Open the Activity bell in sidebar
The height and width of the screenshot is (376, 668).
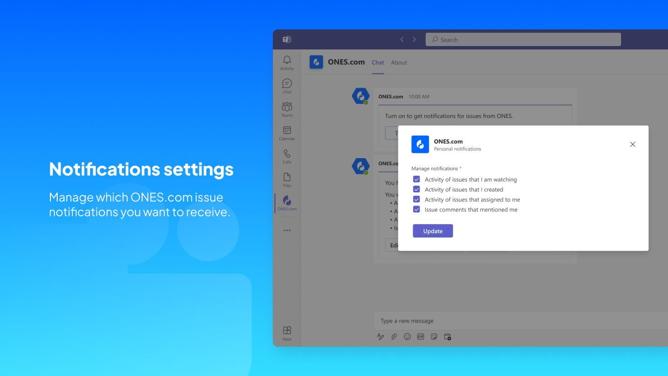click(287, 62)
